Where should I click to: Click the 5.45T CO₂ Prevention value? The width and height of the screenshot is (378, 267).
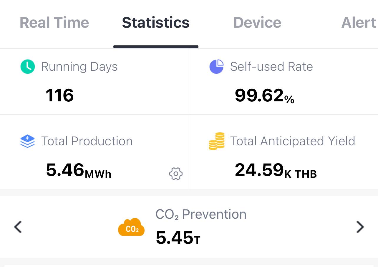[x=178, y=238]
